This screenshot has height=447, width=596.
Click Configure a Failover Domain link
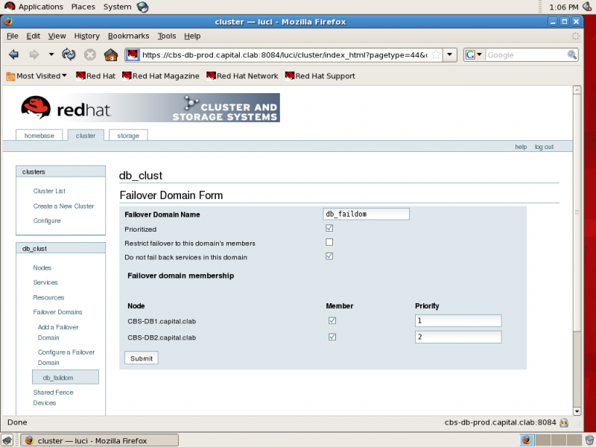(x=66, y=358)
